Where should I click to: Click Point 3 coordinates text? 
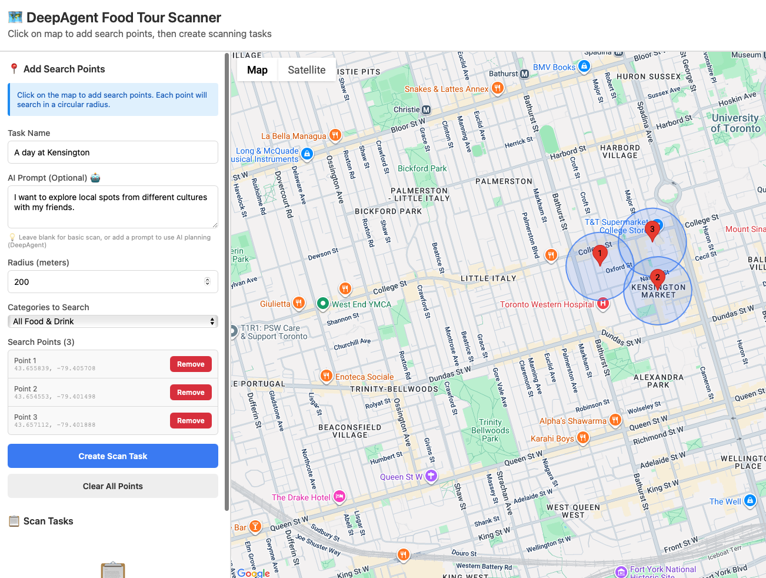coord(55,425)
